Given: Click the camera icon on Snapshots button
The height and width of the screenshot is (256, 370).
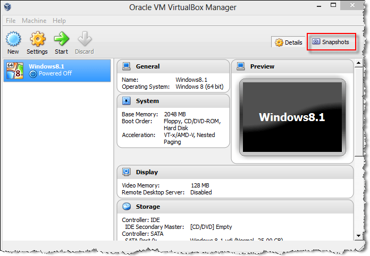Looking at the screenshot, I should coord(316,42).
